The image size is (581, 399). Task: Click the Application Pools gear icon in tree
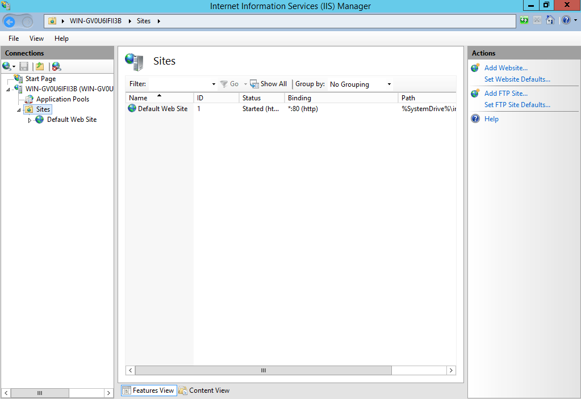tap(30, 99)
